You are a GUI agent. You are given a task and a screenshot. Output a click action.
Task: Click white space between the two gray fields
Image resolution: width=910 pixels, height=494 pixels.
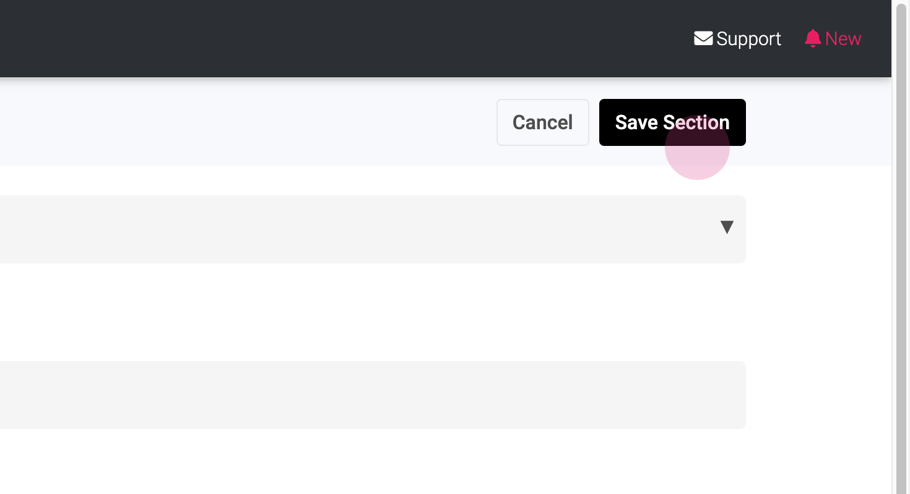[x=371, y=312]
